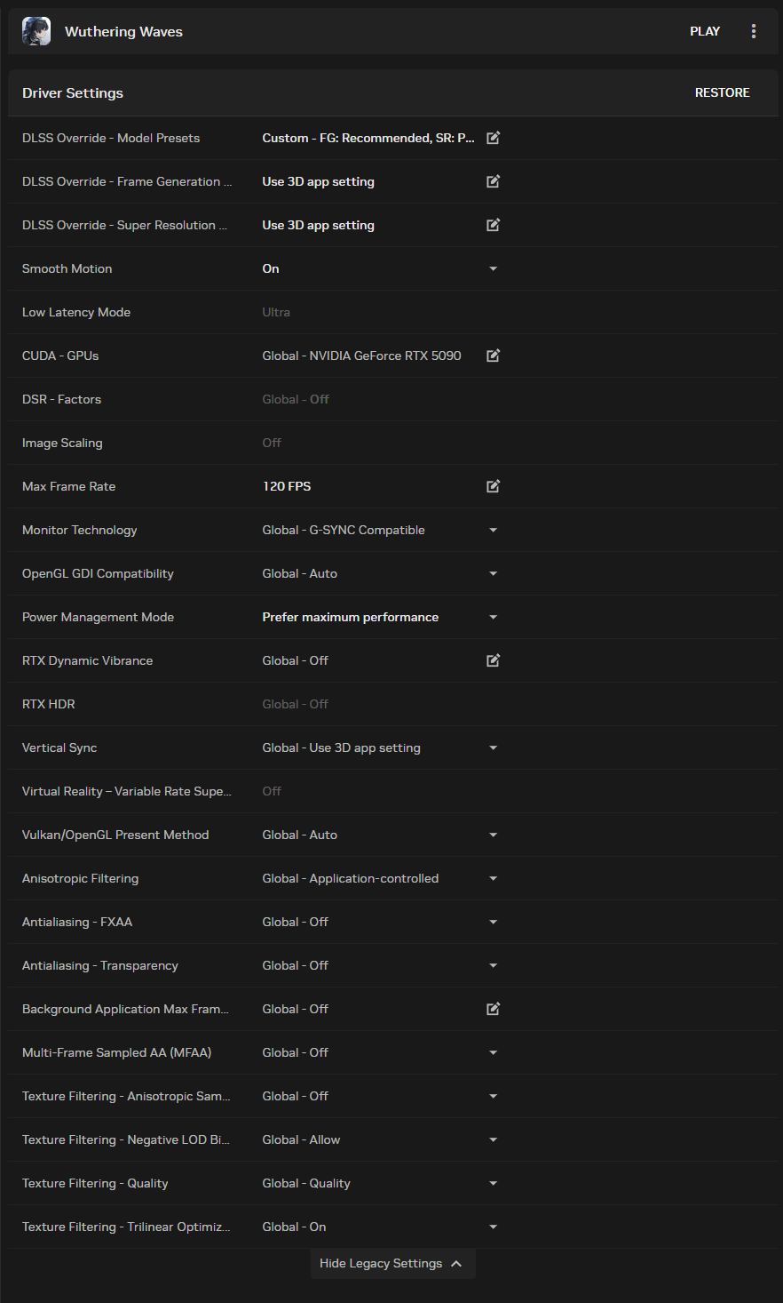
Task: Open the three-dot more options menu
Action: pyautogui.click(x=754, y=31)
